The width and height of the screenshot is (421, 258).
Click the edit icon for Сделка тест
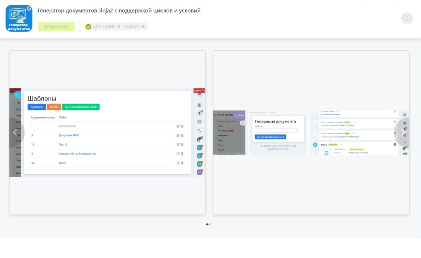[x=178, y=126]
